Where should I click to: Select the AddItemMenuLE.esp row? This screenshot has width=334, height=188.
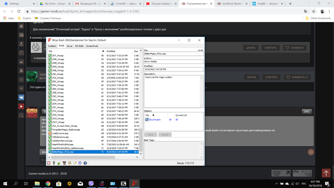94,140
